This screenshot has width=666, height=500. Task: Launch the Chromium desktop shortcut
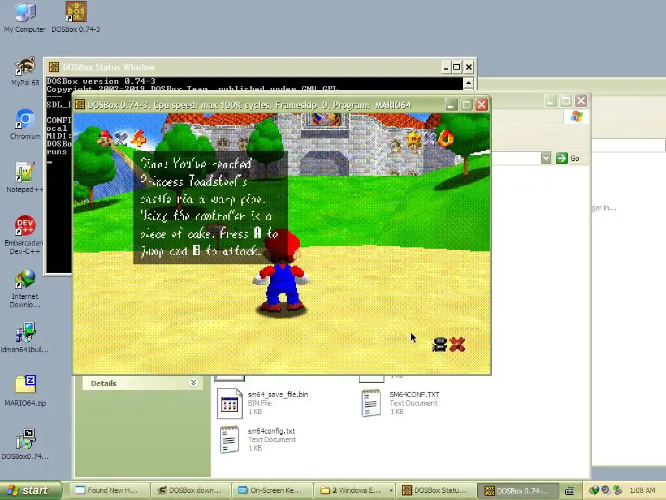[25, 124]
